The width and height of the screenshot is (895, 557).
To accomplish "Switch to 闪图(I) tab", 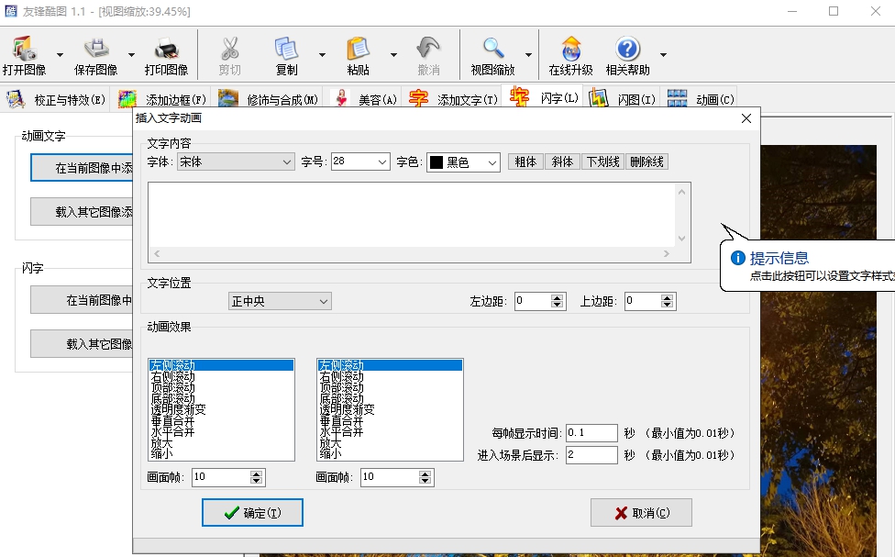I will [622, 99].
